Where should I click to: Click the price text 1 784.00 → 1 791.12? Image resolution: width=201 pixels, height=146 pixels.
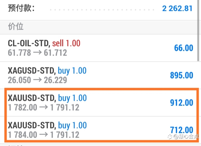point(44,135)
